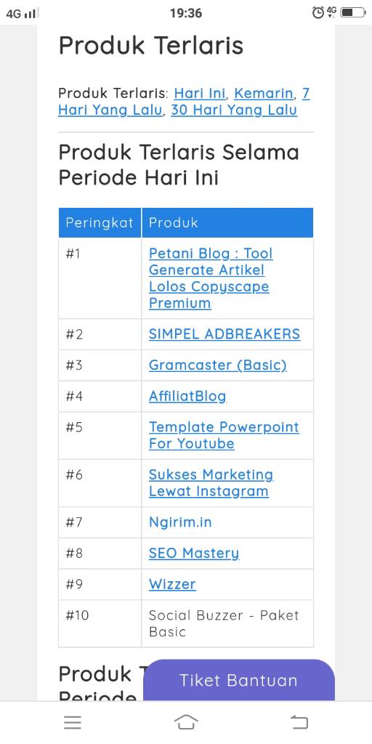This screenshot has width=372, height=744.
Task: Open the Ngirim.in product entry
Action: pos(180,522)
